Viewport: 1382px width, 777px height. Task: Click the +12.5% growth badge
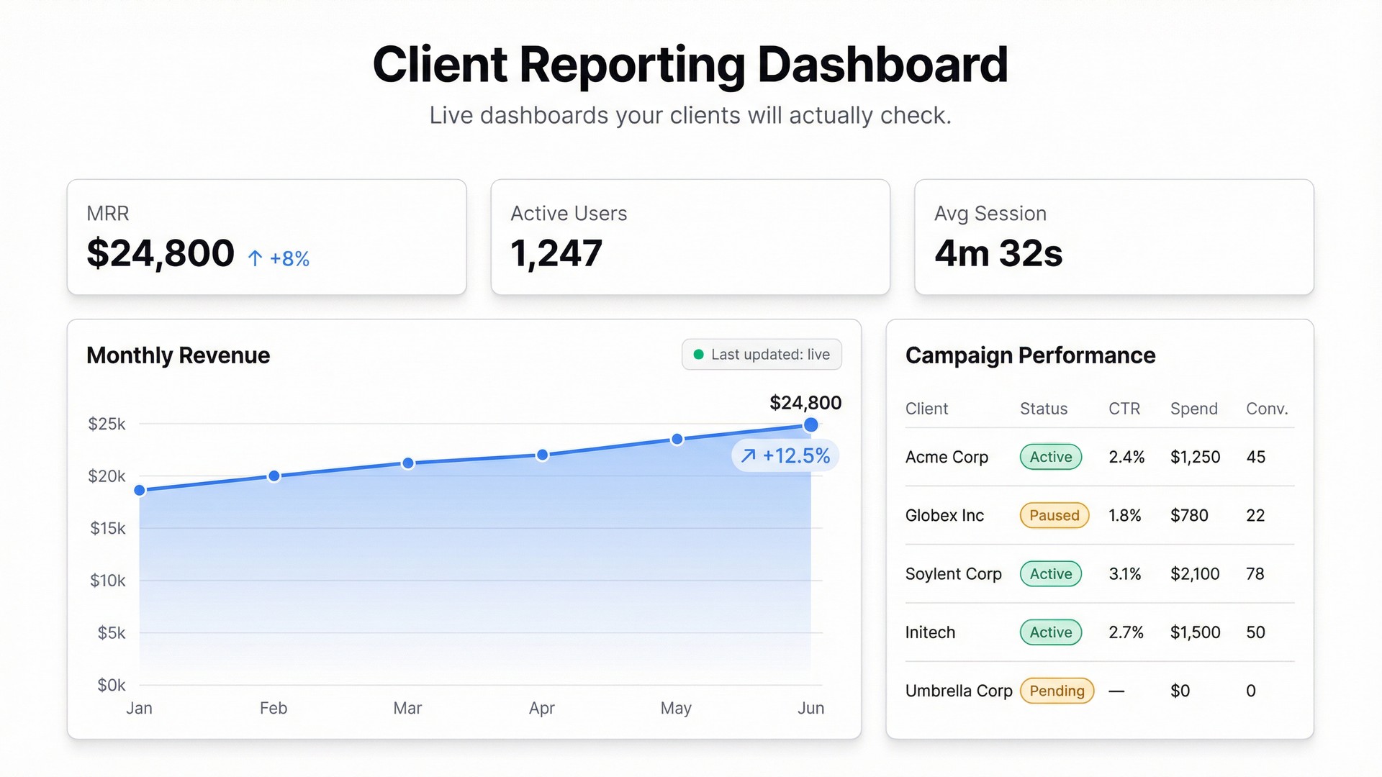[785, 455]
